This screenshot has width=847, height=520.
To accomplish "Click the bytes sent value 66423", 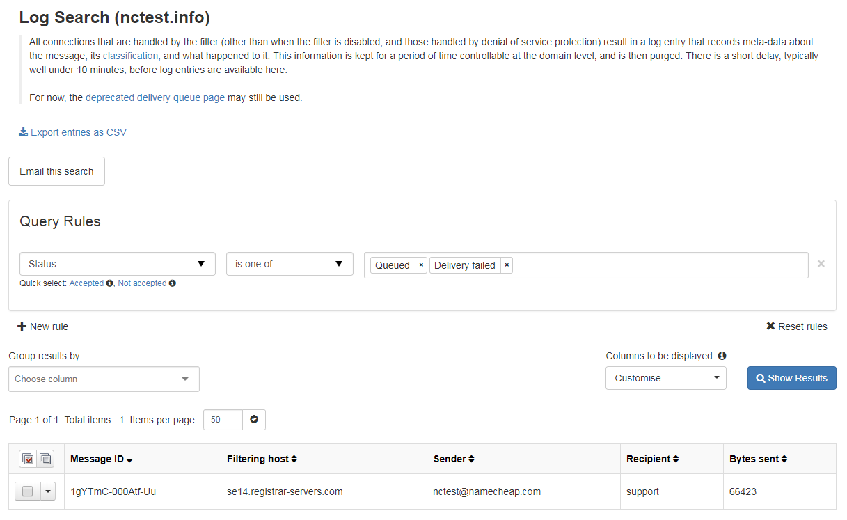I will (x=743, y=491).
